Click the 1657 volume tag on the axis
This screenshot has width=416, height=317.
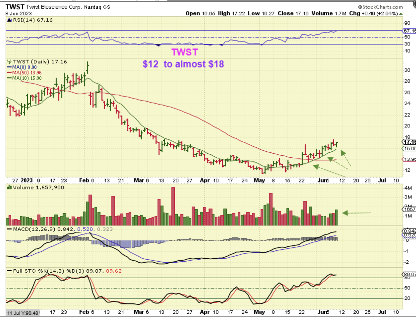pos(409,209)
